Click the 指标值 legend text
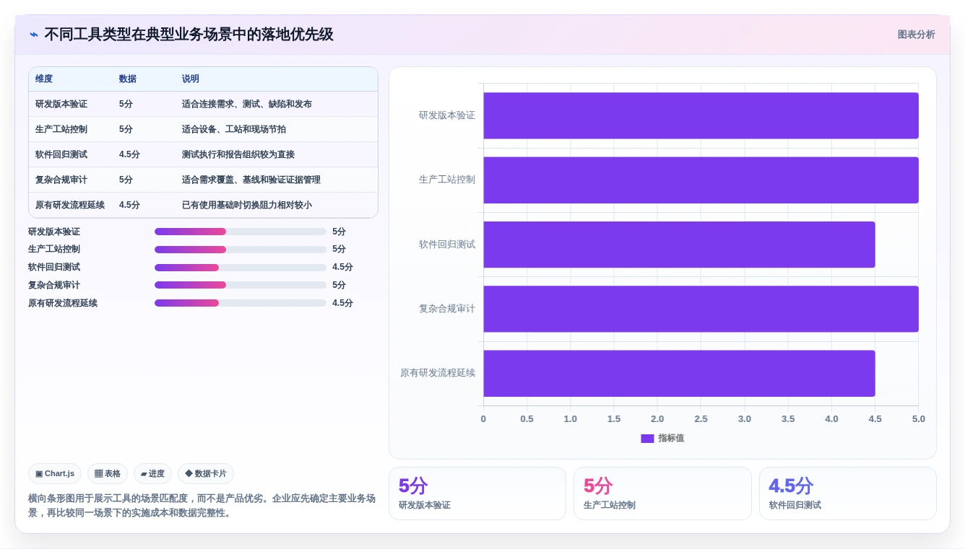The image size is (965, 549). 671,438
